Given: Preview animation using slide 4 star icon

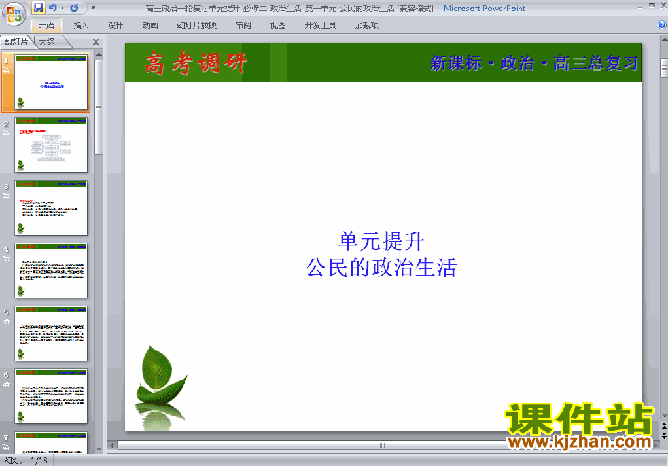Looking at the screenshot, I should 6,259.
